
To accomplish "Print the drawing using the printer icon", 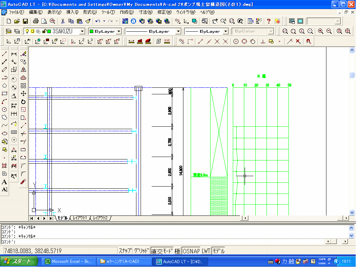I will click(x=35, y=21).
